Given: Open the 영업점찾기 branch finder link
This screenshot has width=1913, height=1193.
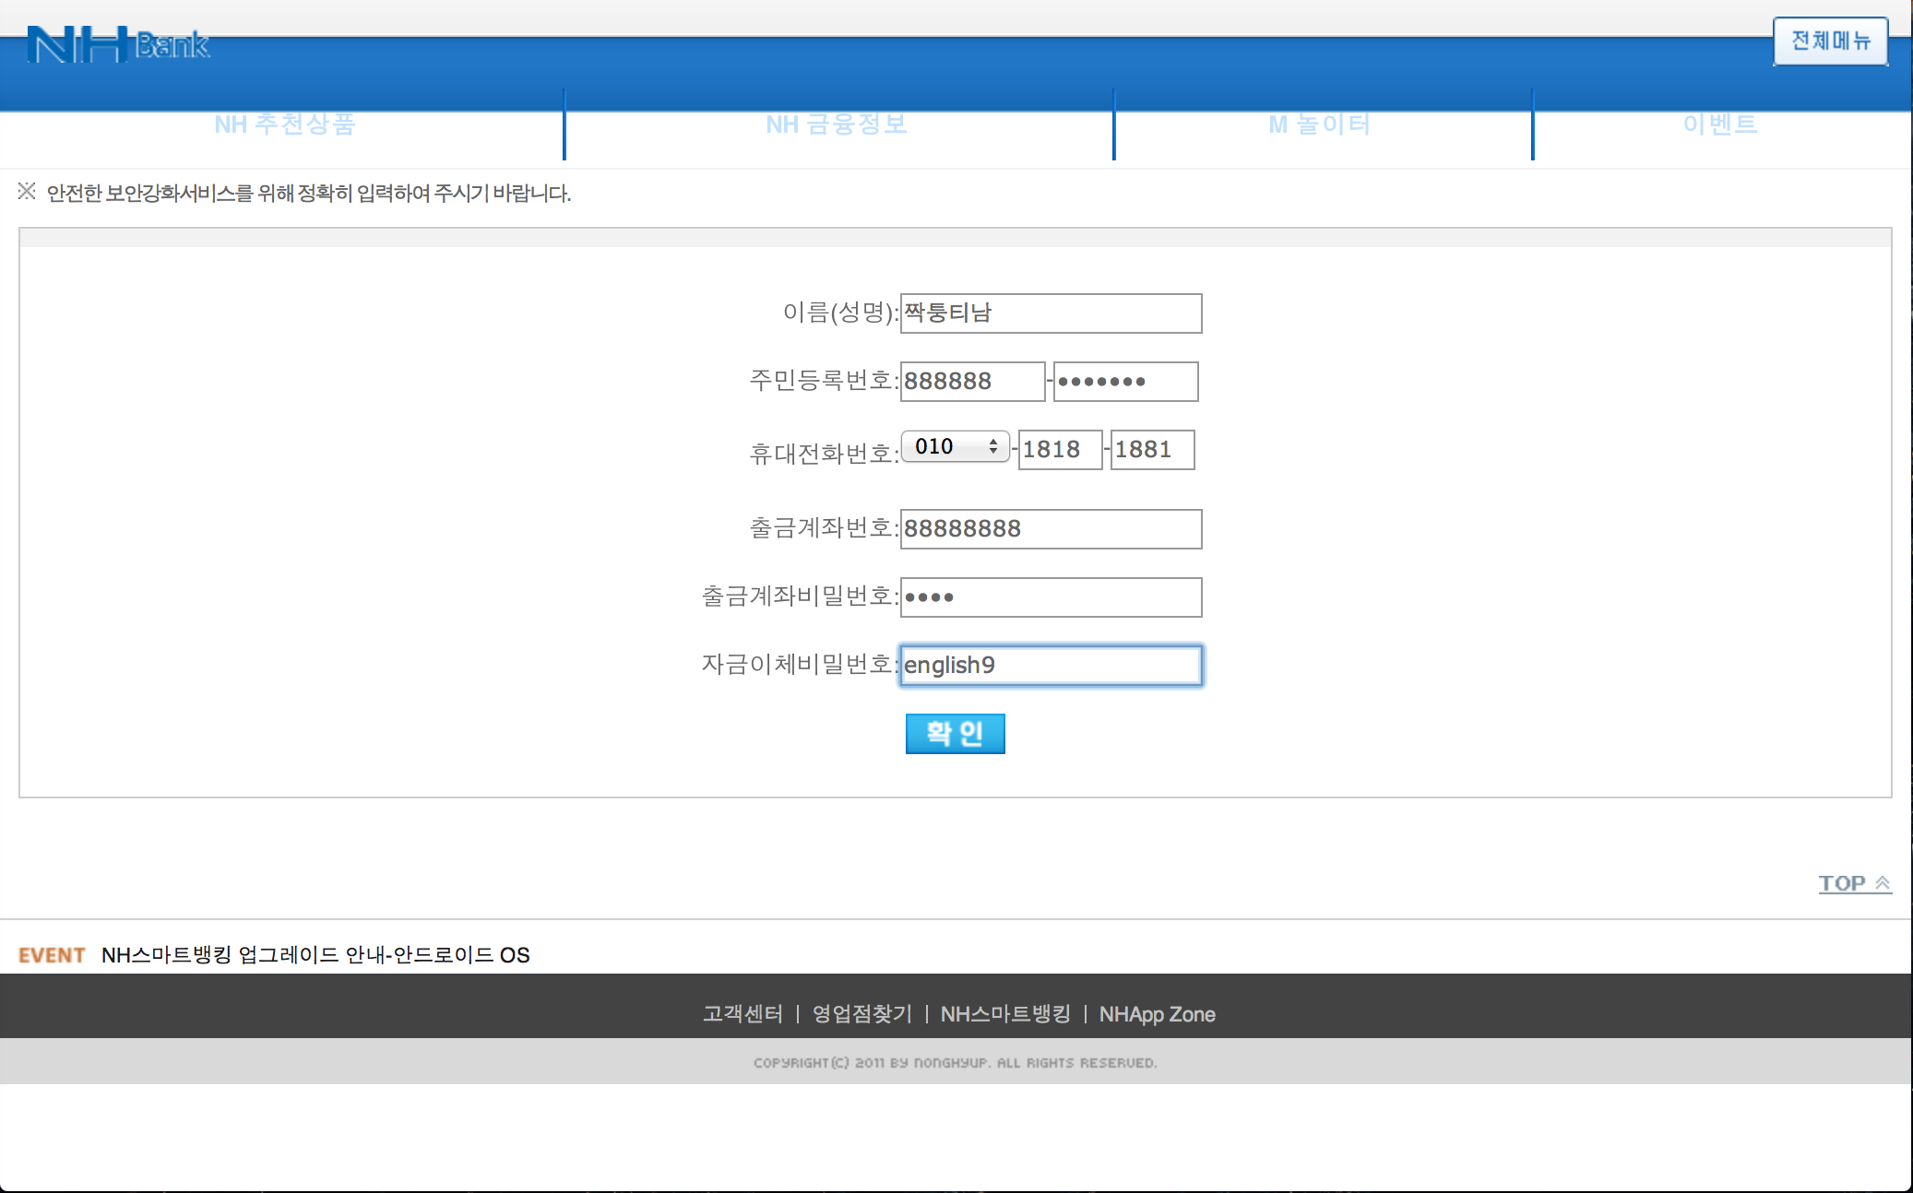Looking at the screenshot, I should (x=861, y=1014).
